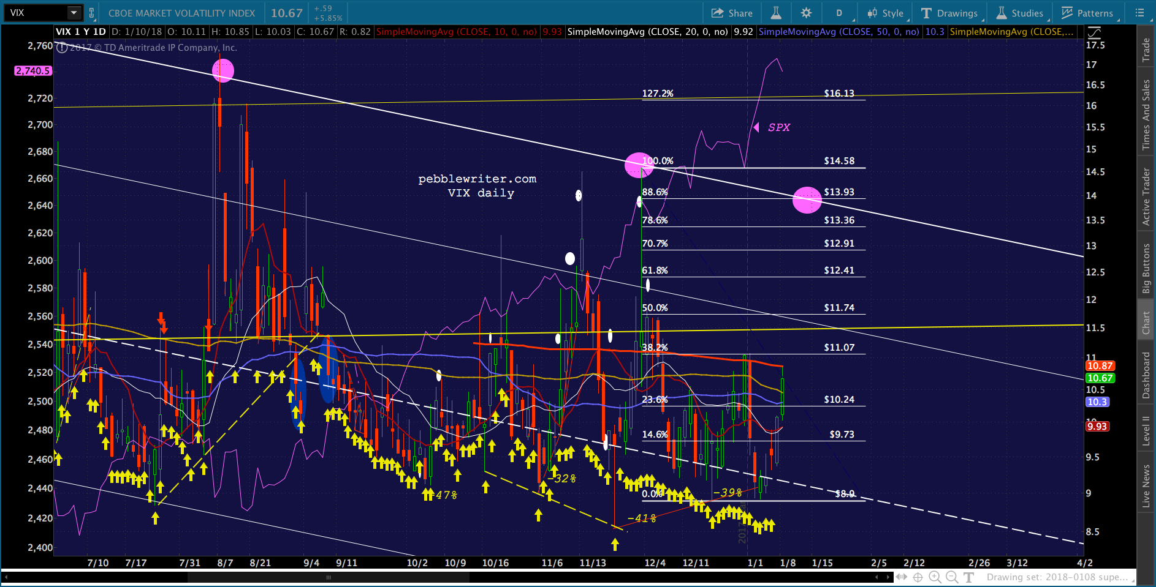
Task: Open the Style dropdown menu
Action: (886, 13)
